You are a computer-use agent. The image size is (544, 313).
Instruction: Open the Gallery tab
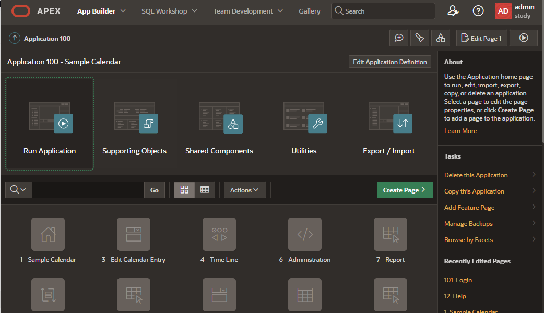(310, 11)
